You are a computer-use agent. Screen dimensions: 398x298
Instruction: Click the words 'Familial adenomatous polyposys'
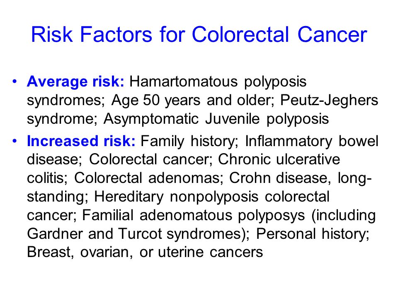194,216
